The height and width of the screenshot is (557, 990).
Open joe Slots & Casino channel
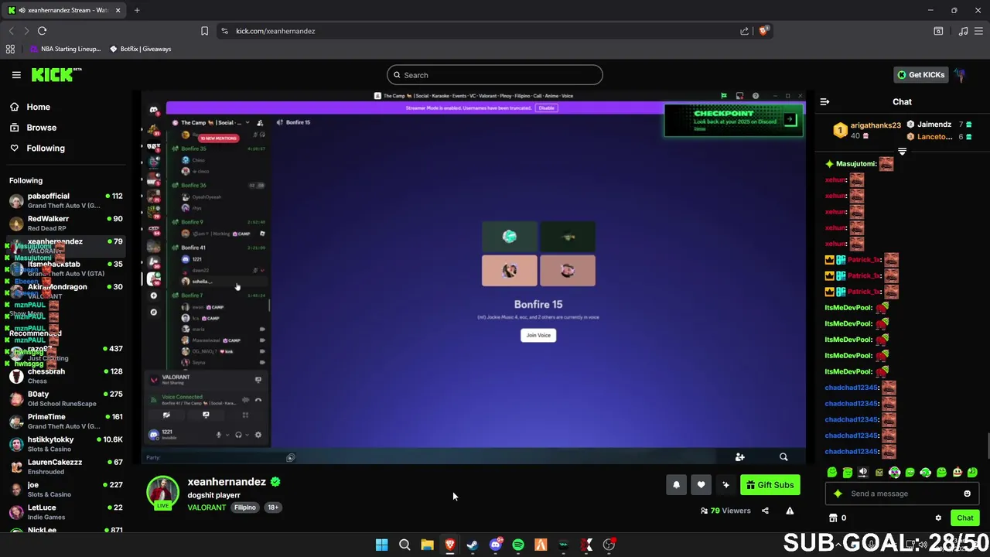(x=65, y=489)
